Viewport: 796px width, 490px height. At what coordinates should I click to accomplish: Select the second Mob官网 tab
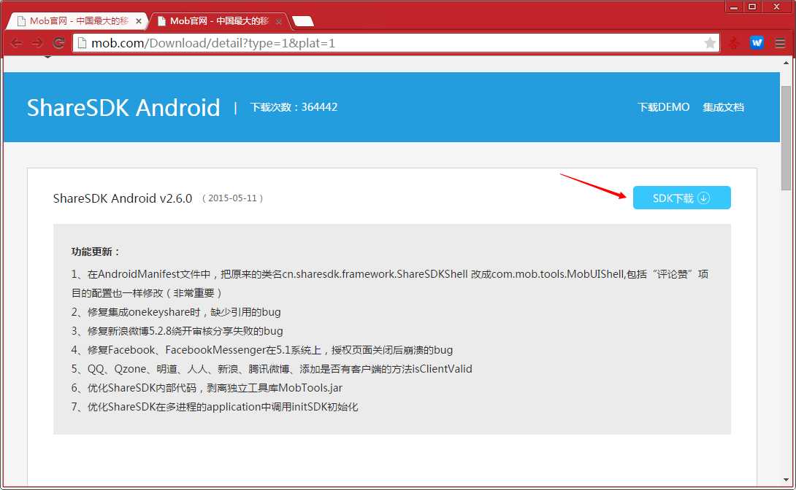pyautogui.click(x=218, y=21)
